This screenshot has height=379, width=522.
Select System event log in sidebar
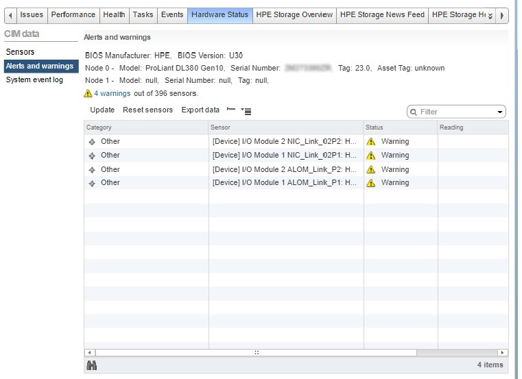34,80
